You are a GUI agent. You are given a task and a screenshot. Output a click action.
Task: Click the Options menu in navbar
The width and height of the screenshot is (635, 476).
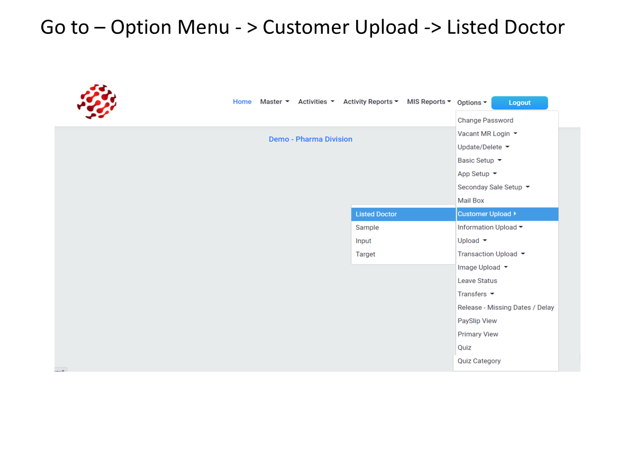click(x=471, y=103)
